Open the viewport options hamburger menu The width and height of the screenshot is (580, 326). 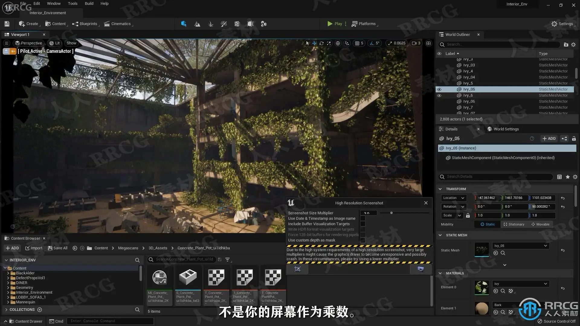6,43
